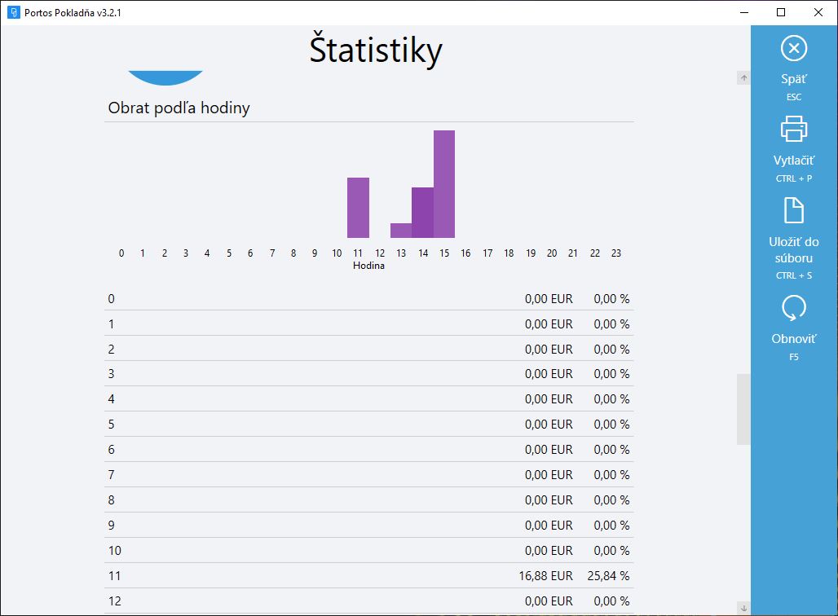Click the Uložiť do súboru text
This screenshot has height=616, width=838.
click(x=794, y=249)
